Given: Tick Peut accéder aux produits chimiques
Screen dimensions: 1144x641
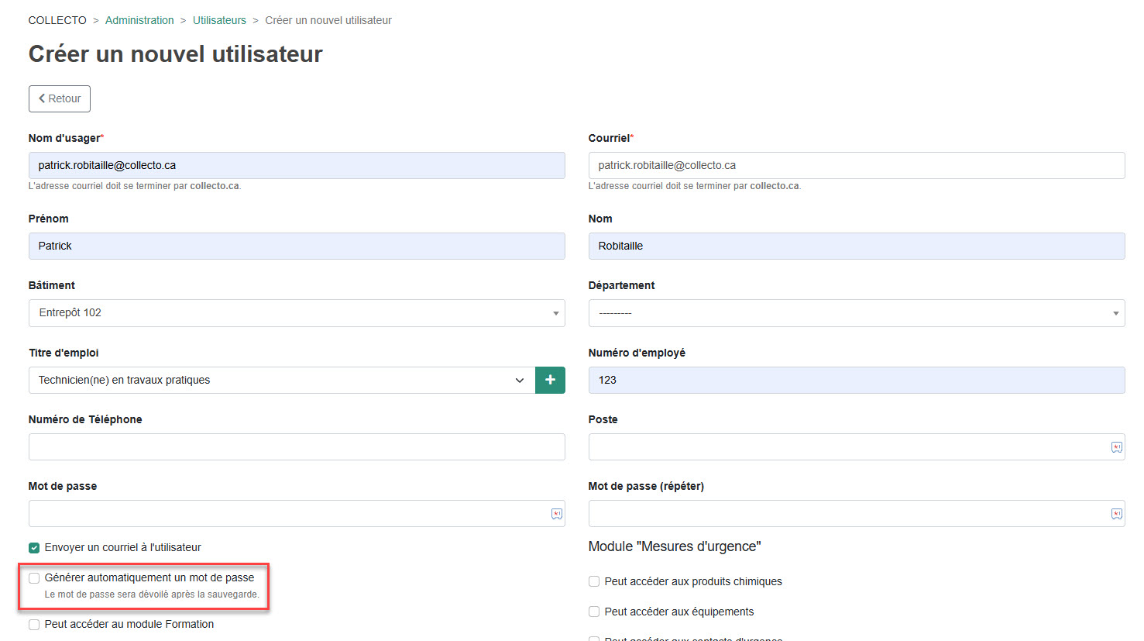Looking at the screenshot, I should click(x=594, y=581).
